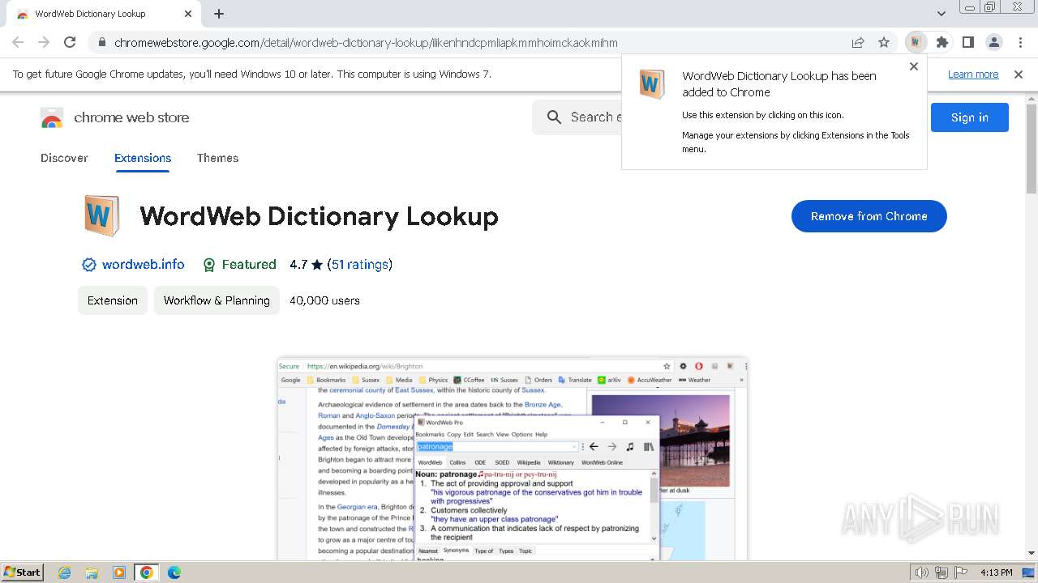1038x583 pixels.
Task: Switch to the Discover tab
Action: coord(64,158)
